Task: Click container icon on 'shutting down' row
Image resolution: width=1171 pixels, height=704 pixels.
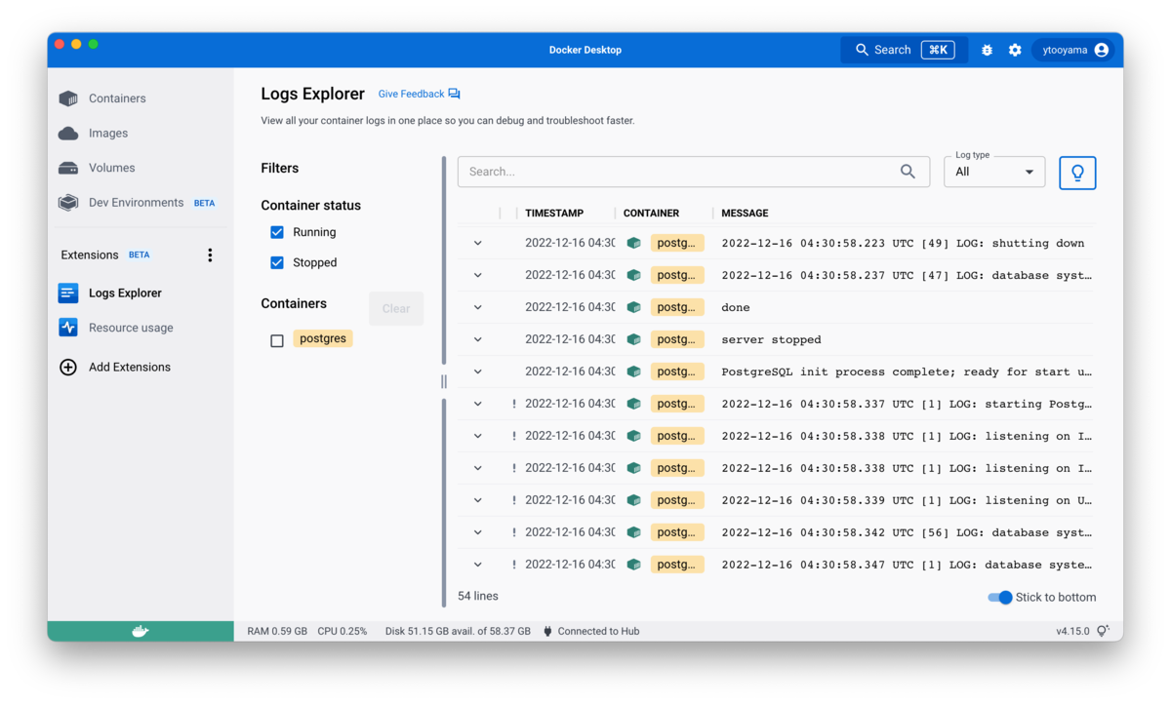Action: tap(633, 243)
